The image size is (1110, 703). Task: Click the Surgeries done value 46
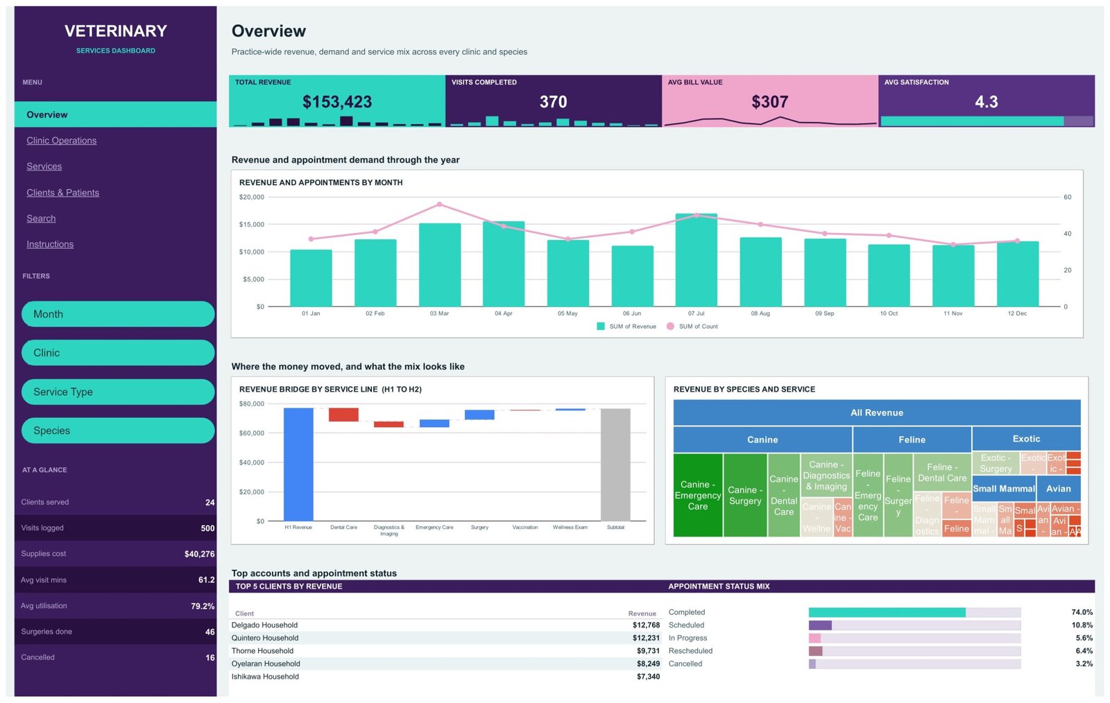pos(210,632)
